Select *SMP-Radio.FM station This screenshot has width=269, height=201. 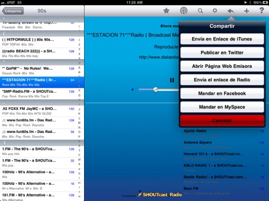[39, 94]
